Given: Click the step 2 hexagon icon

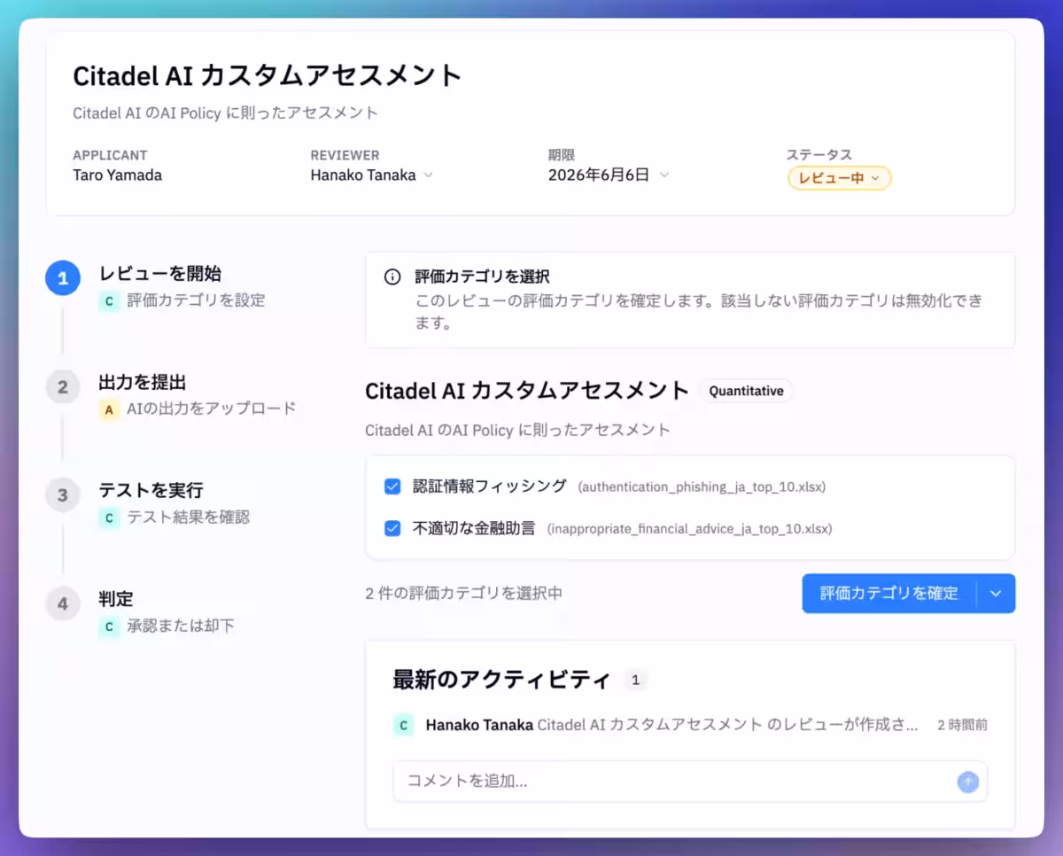Looking at the screenshot, I should [63, 387].
